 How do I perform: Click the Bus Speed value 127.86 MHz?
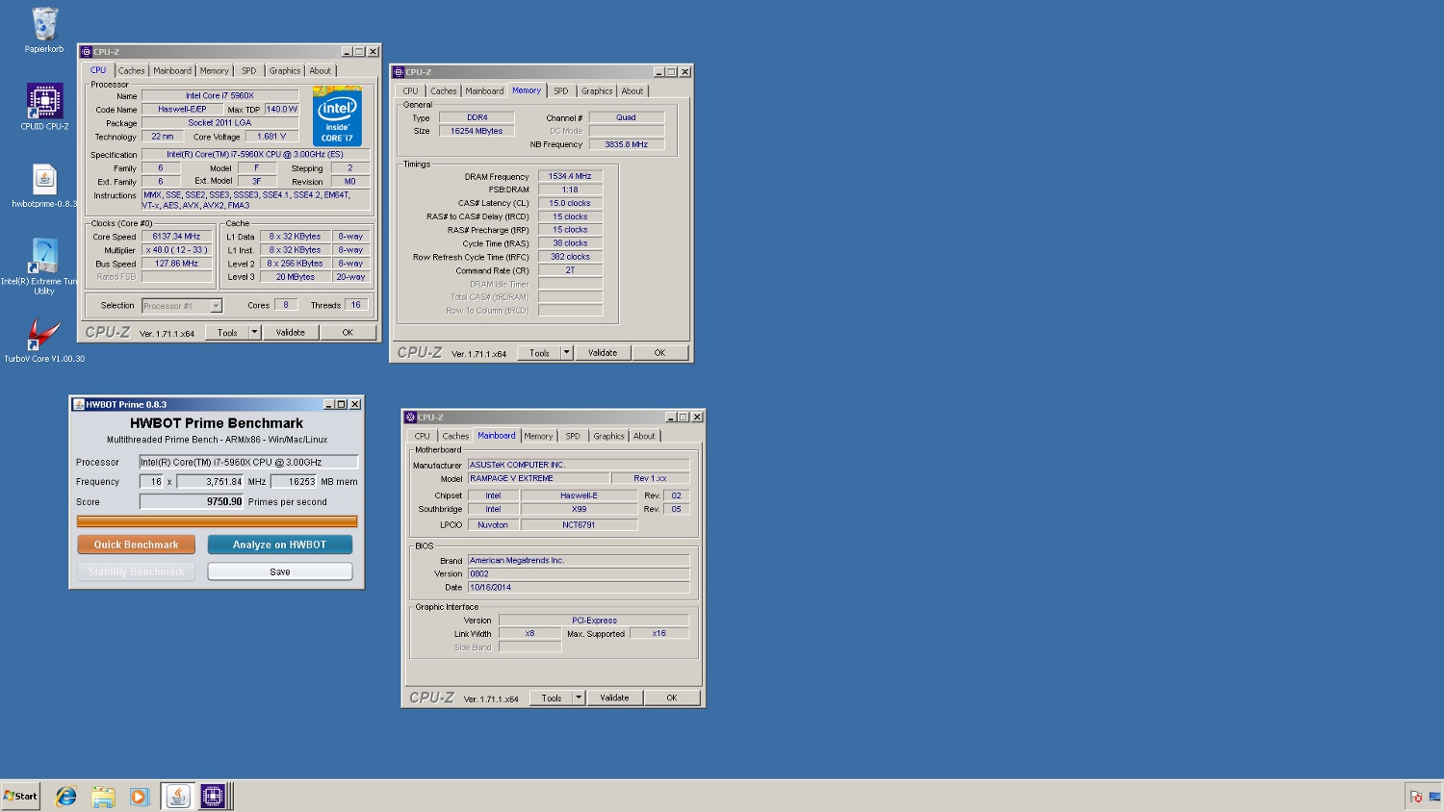pos(177,264)
